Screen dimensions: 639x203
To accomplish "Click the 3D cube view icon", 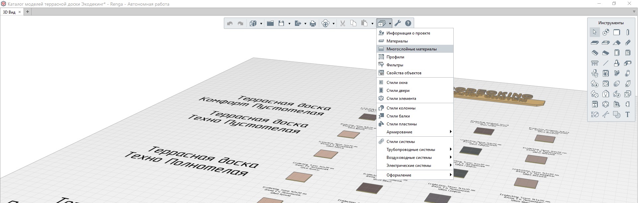I will 253,23.
